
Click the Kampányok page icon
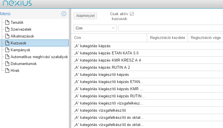tap(8, 50)
